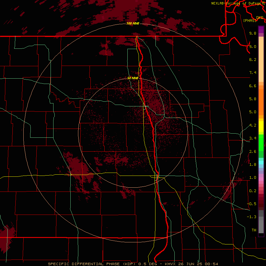The image size is (266, 266).
Task: Click the -1.3 scale value
Action: click(252, 217)
